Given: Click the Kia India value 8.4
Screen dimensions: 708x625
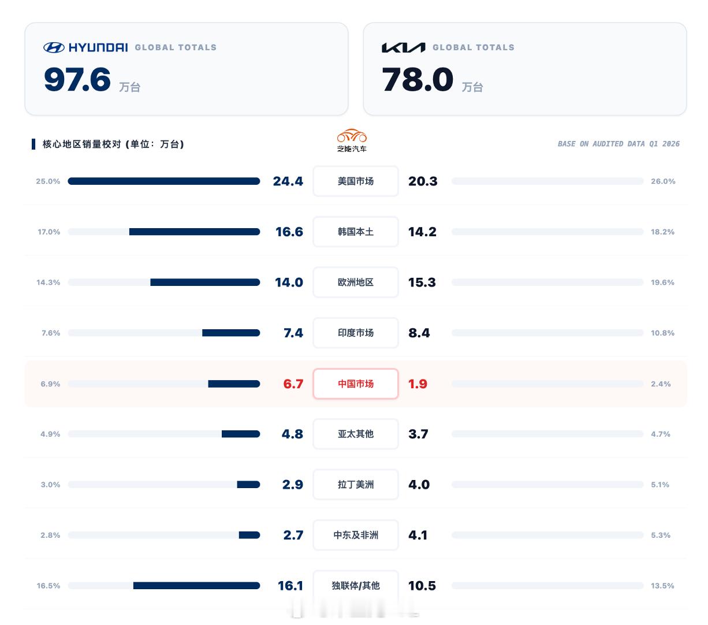Looking at the screenshot, I should pos(419,333).
